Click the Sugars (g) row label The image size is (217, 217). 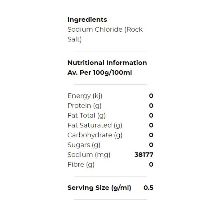click(84, 145)
